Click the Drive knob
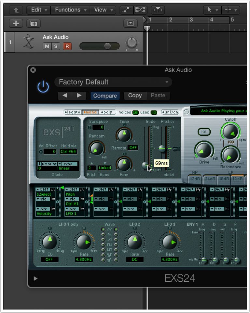This screenshot has width=250, height=313. click(204, 150)
